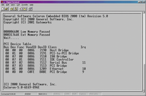Click the 'Wait.....' line

[x=11, y=38]
